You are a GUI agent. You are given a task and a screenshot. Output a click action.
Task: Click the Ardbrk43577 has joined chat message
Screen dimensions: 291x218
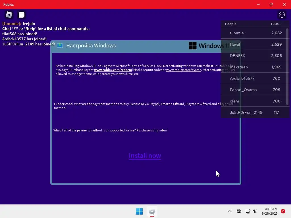[x=24, y=39]
